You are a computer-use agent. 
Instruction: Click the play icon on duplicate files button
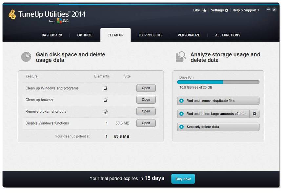click(181, 101)
